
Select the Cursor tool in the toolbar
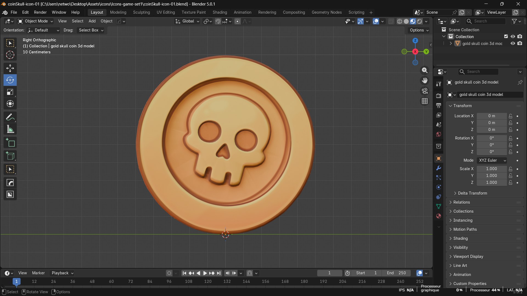[x=10, y=55]
